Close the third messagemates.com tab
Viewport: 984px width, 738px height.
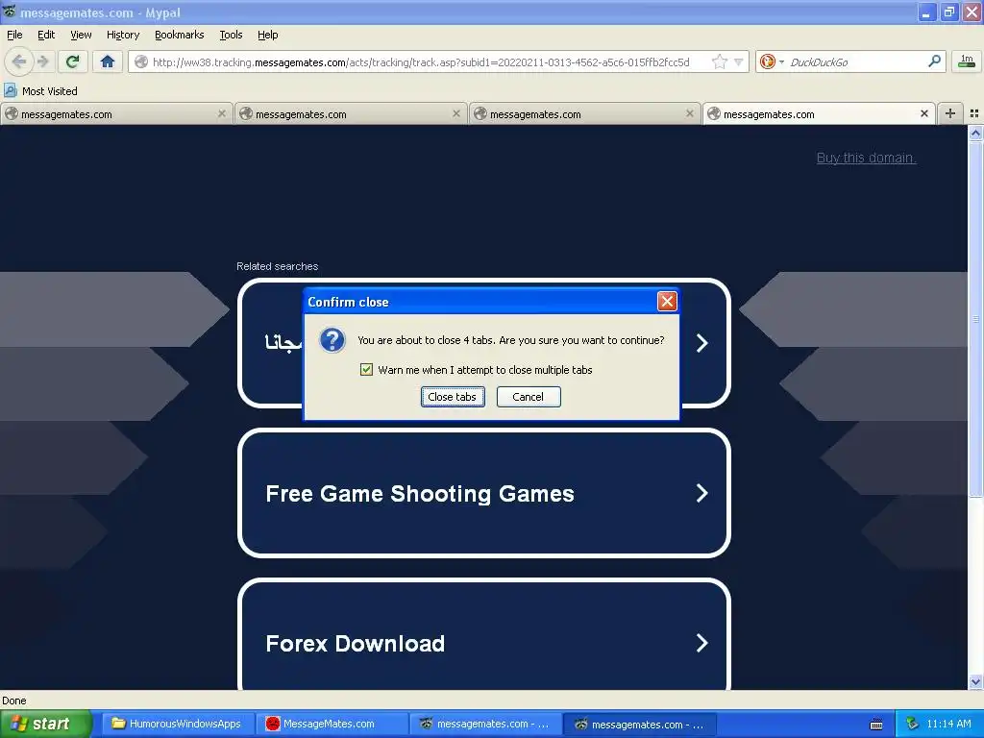[x=690, y=113]
